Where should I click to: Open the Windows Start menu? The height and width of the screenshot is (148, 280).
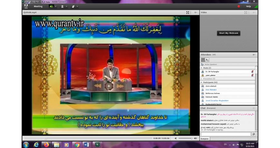pos(26,145)
